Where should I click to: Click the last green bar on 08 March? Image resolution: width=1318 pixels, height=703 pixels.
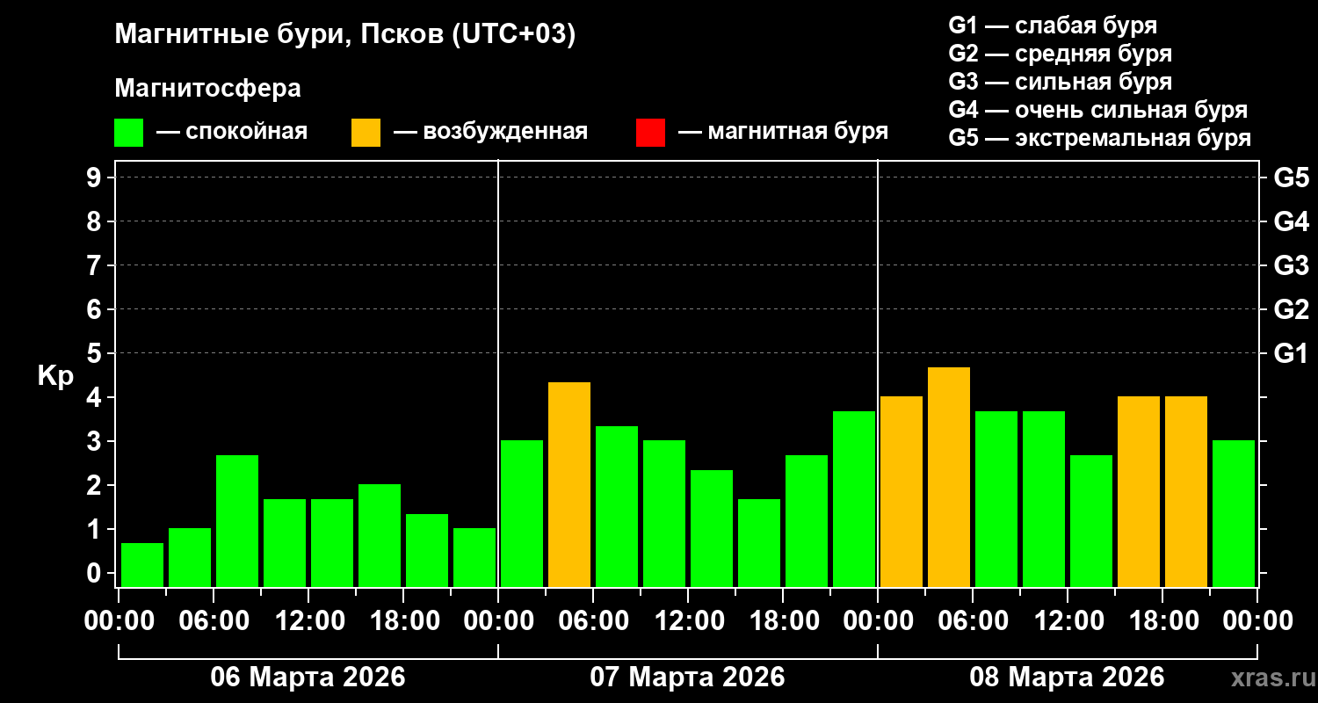1234,513
